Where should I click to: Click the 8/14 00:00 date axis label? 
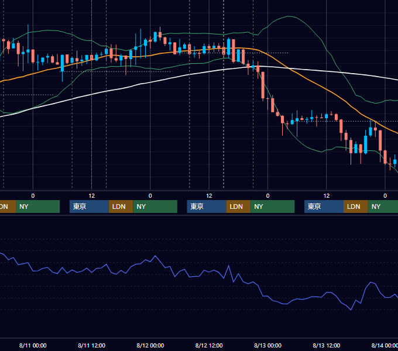385,345
